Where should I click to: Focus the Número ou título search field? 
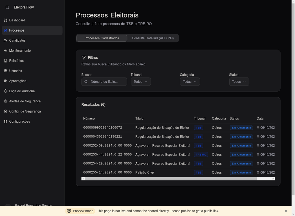coord(107,82)
